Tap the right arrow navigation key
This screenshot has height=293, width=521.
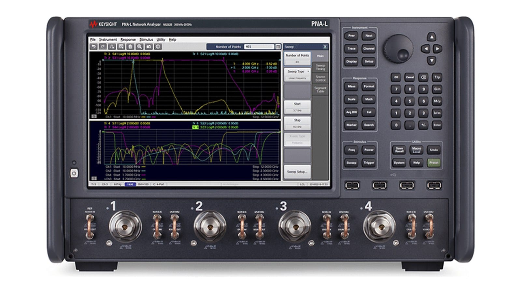point(438,49)
